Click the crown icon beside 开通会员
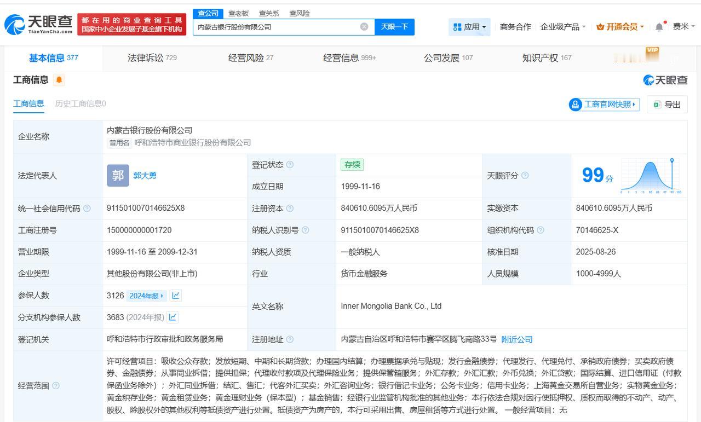701x422 pixels. (600, 27)
